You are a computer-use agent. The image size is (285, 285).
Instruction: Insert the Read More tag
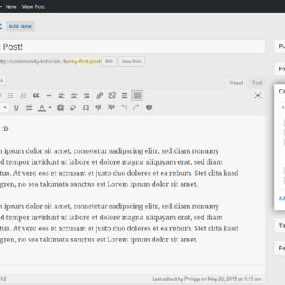tap(124, 96)
